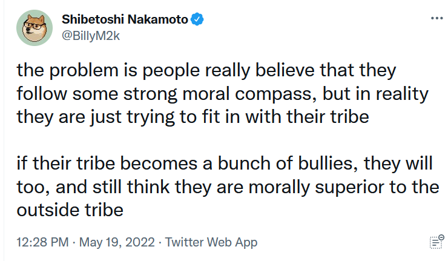
Task: Click the phrase "strong moral compass"
Action: pos(219,94)
